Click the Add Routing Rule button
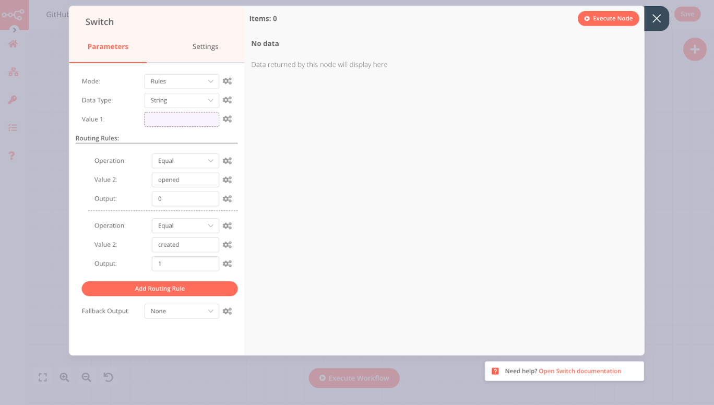This screenshot has height=405, width=714. (159, 288)
